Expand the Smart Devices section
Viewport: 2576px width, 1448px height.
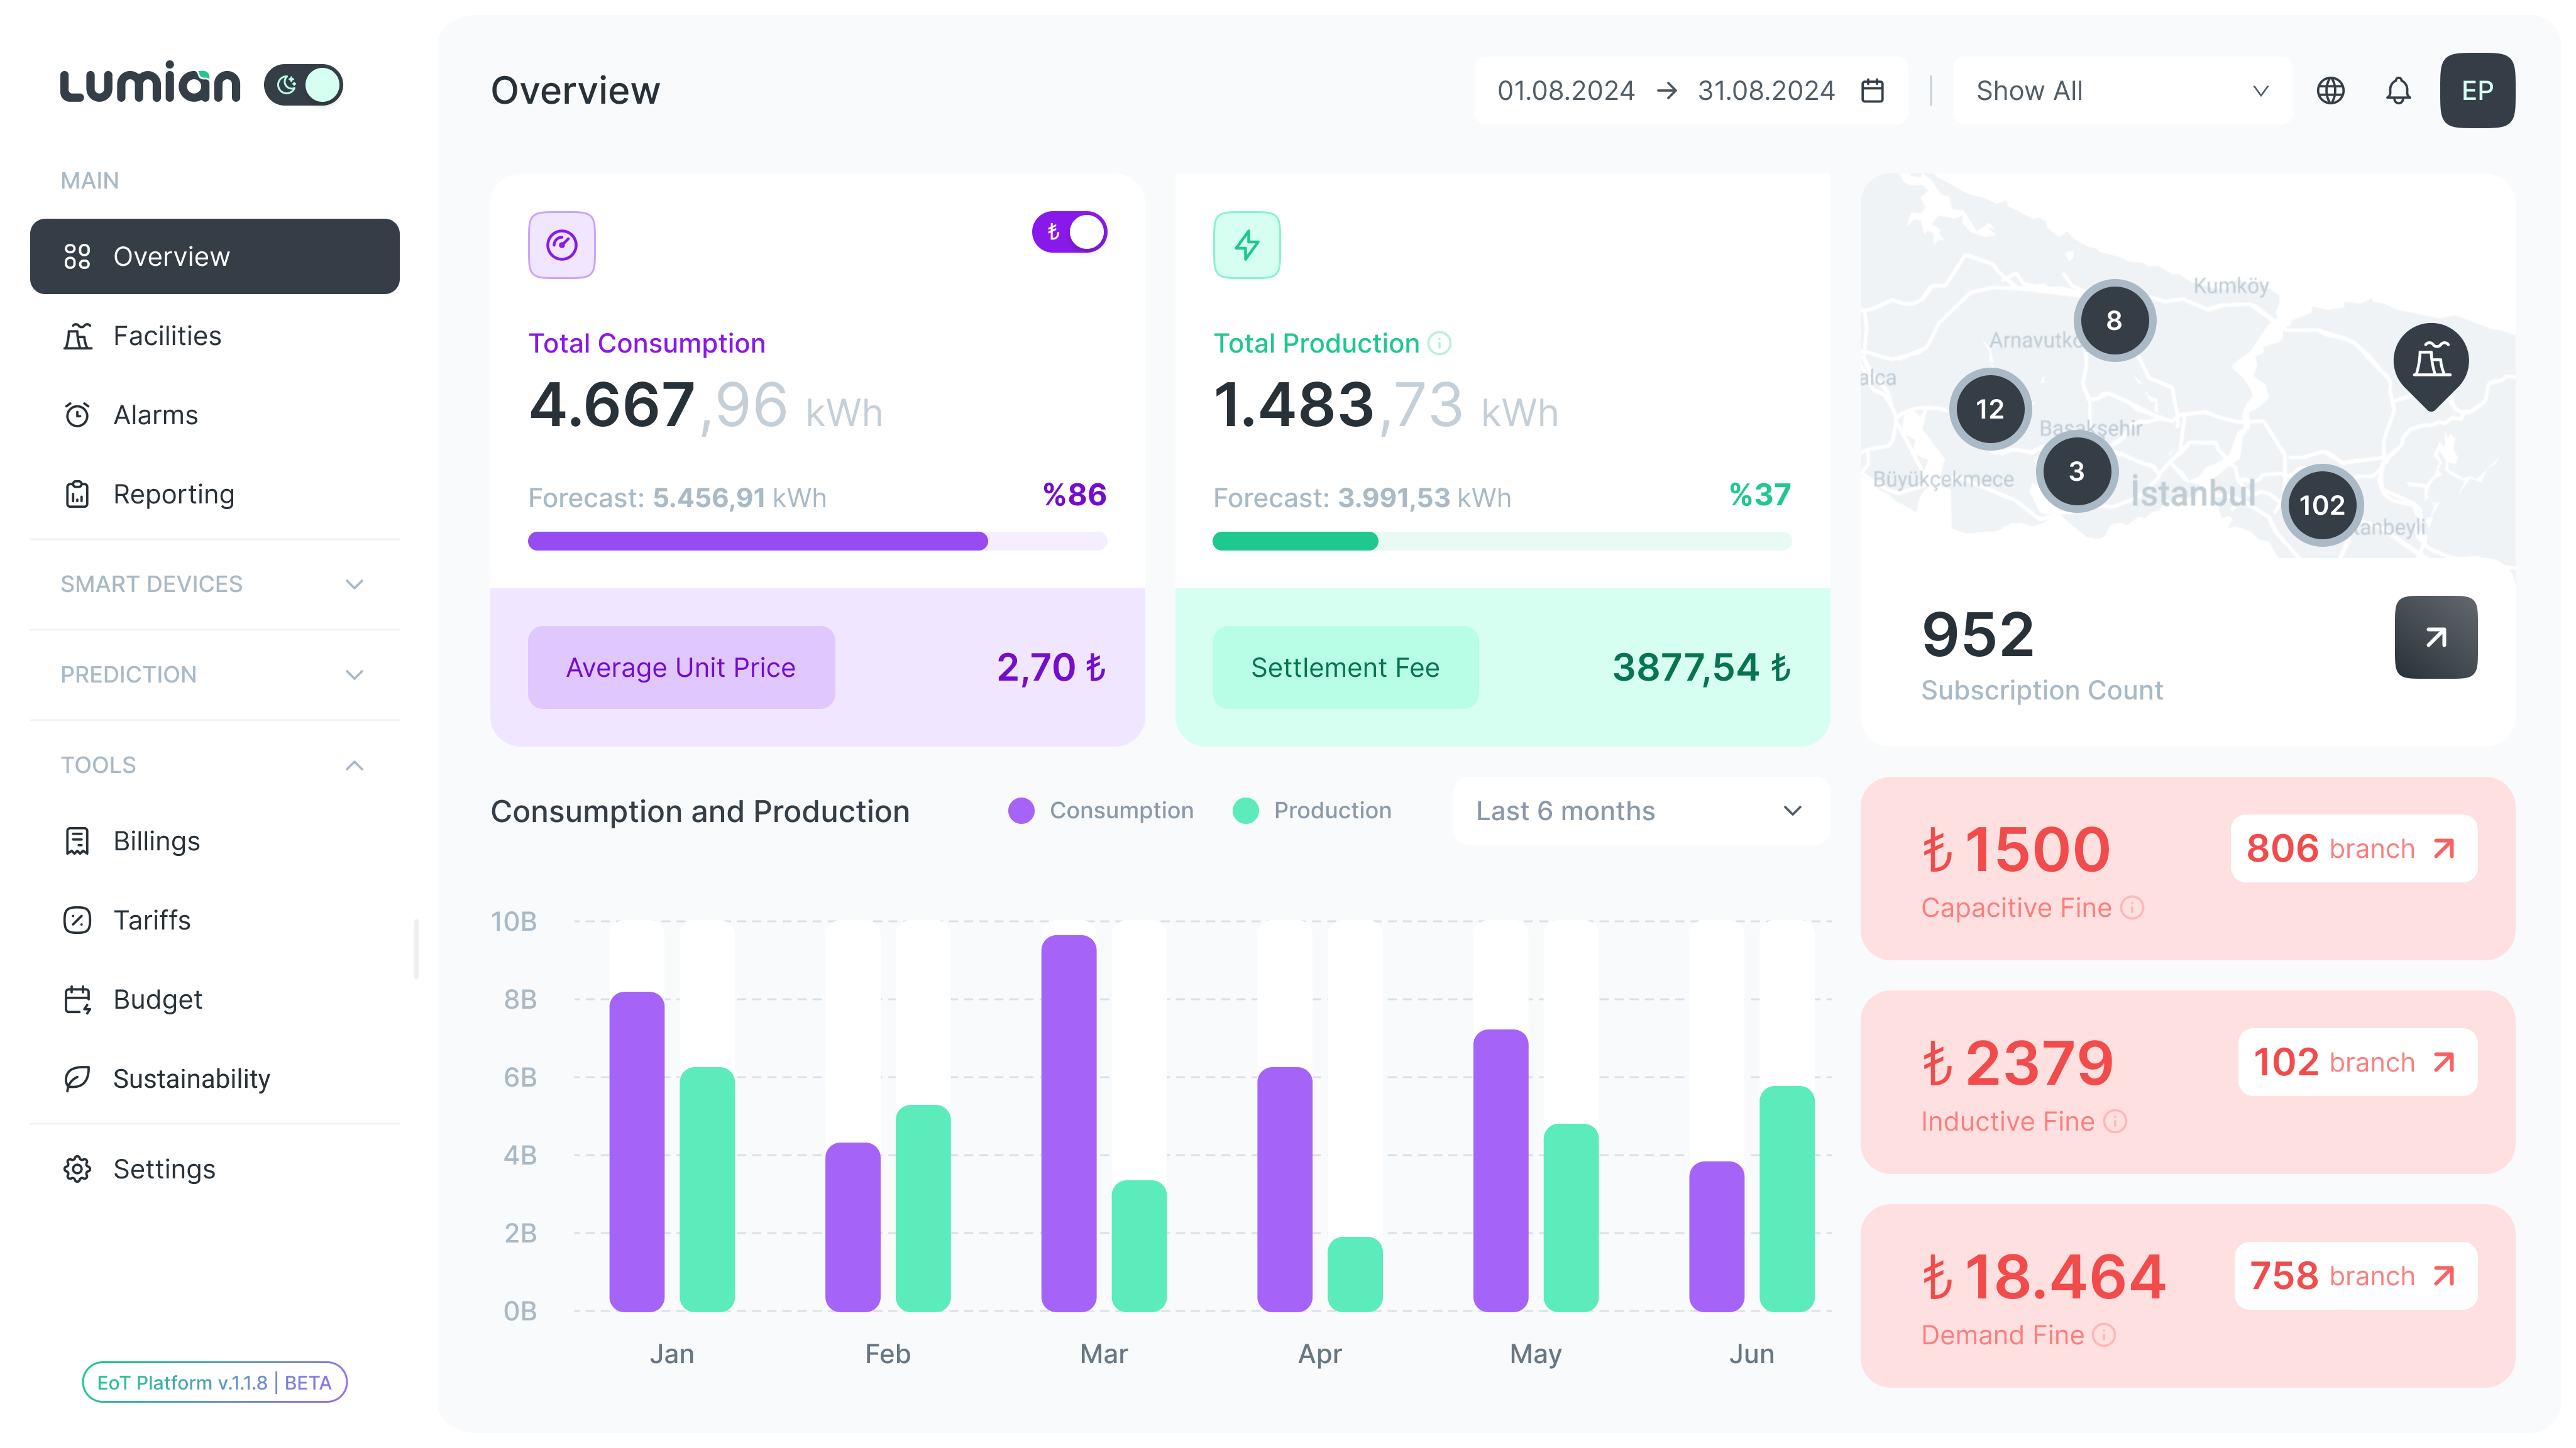[215, 584]
